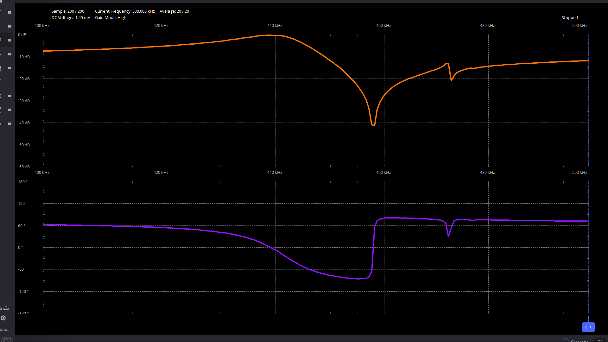
Task: Open the Signal Generator instrument icon
Action: pyautogui.click(x=1, y=54)
